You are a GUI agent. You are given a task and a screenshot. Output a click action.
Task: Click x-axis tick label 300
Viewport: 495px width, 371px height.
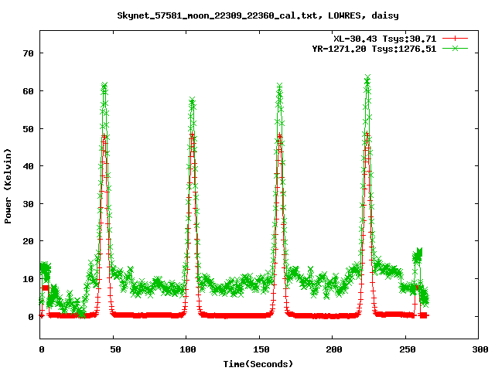480,349
